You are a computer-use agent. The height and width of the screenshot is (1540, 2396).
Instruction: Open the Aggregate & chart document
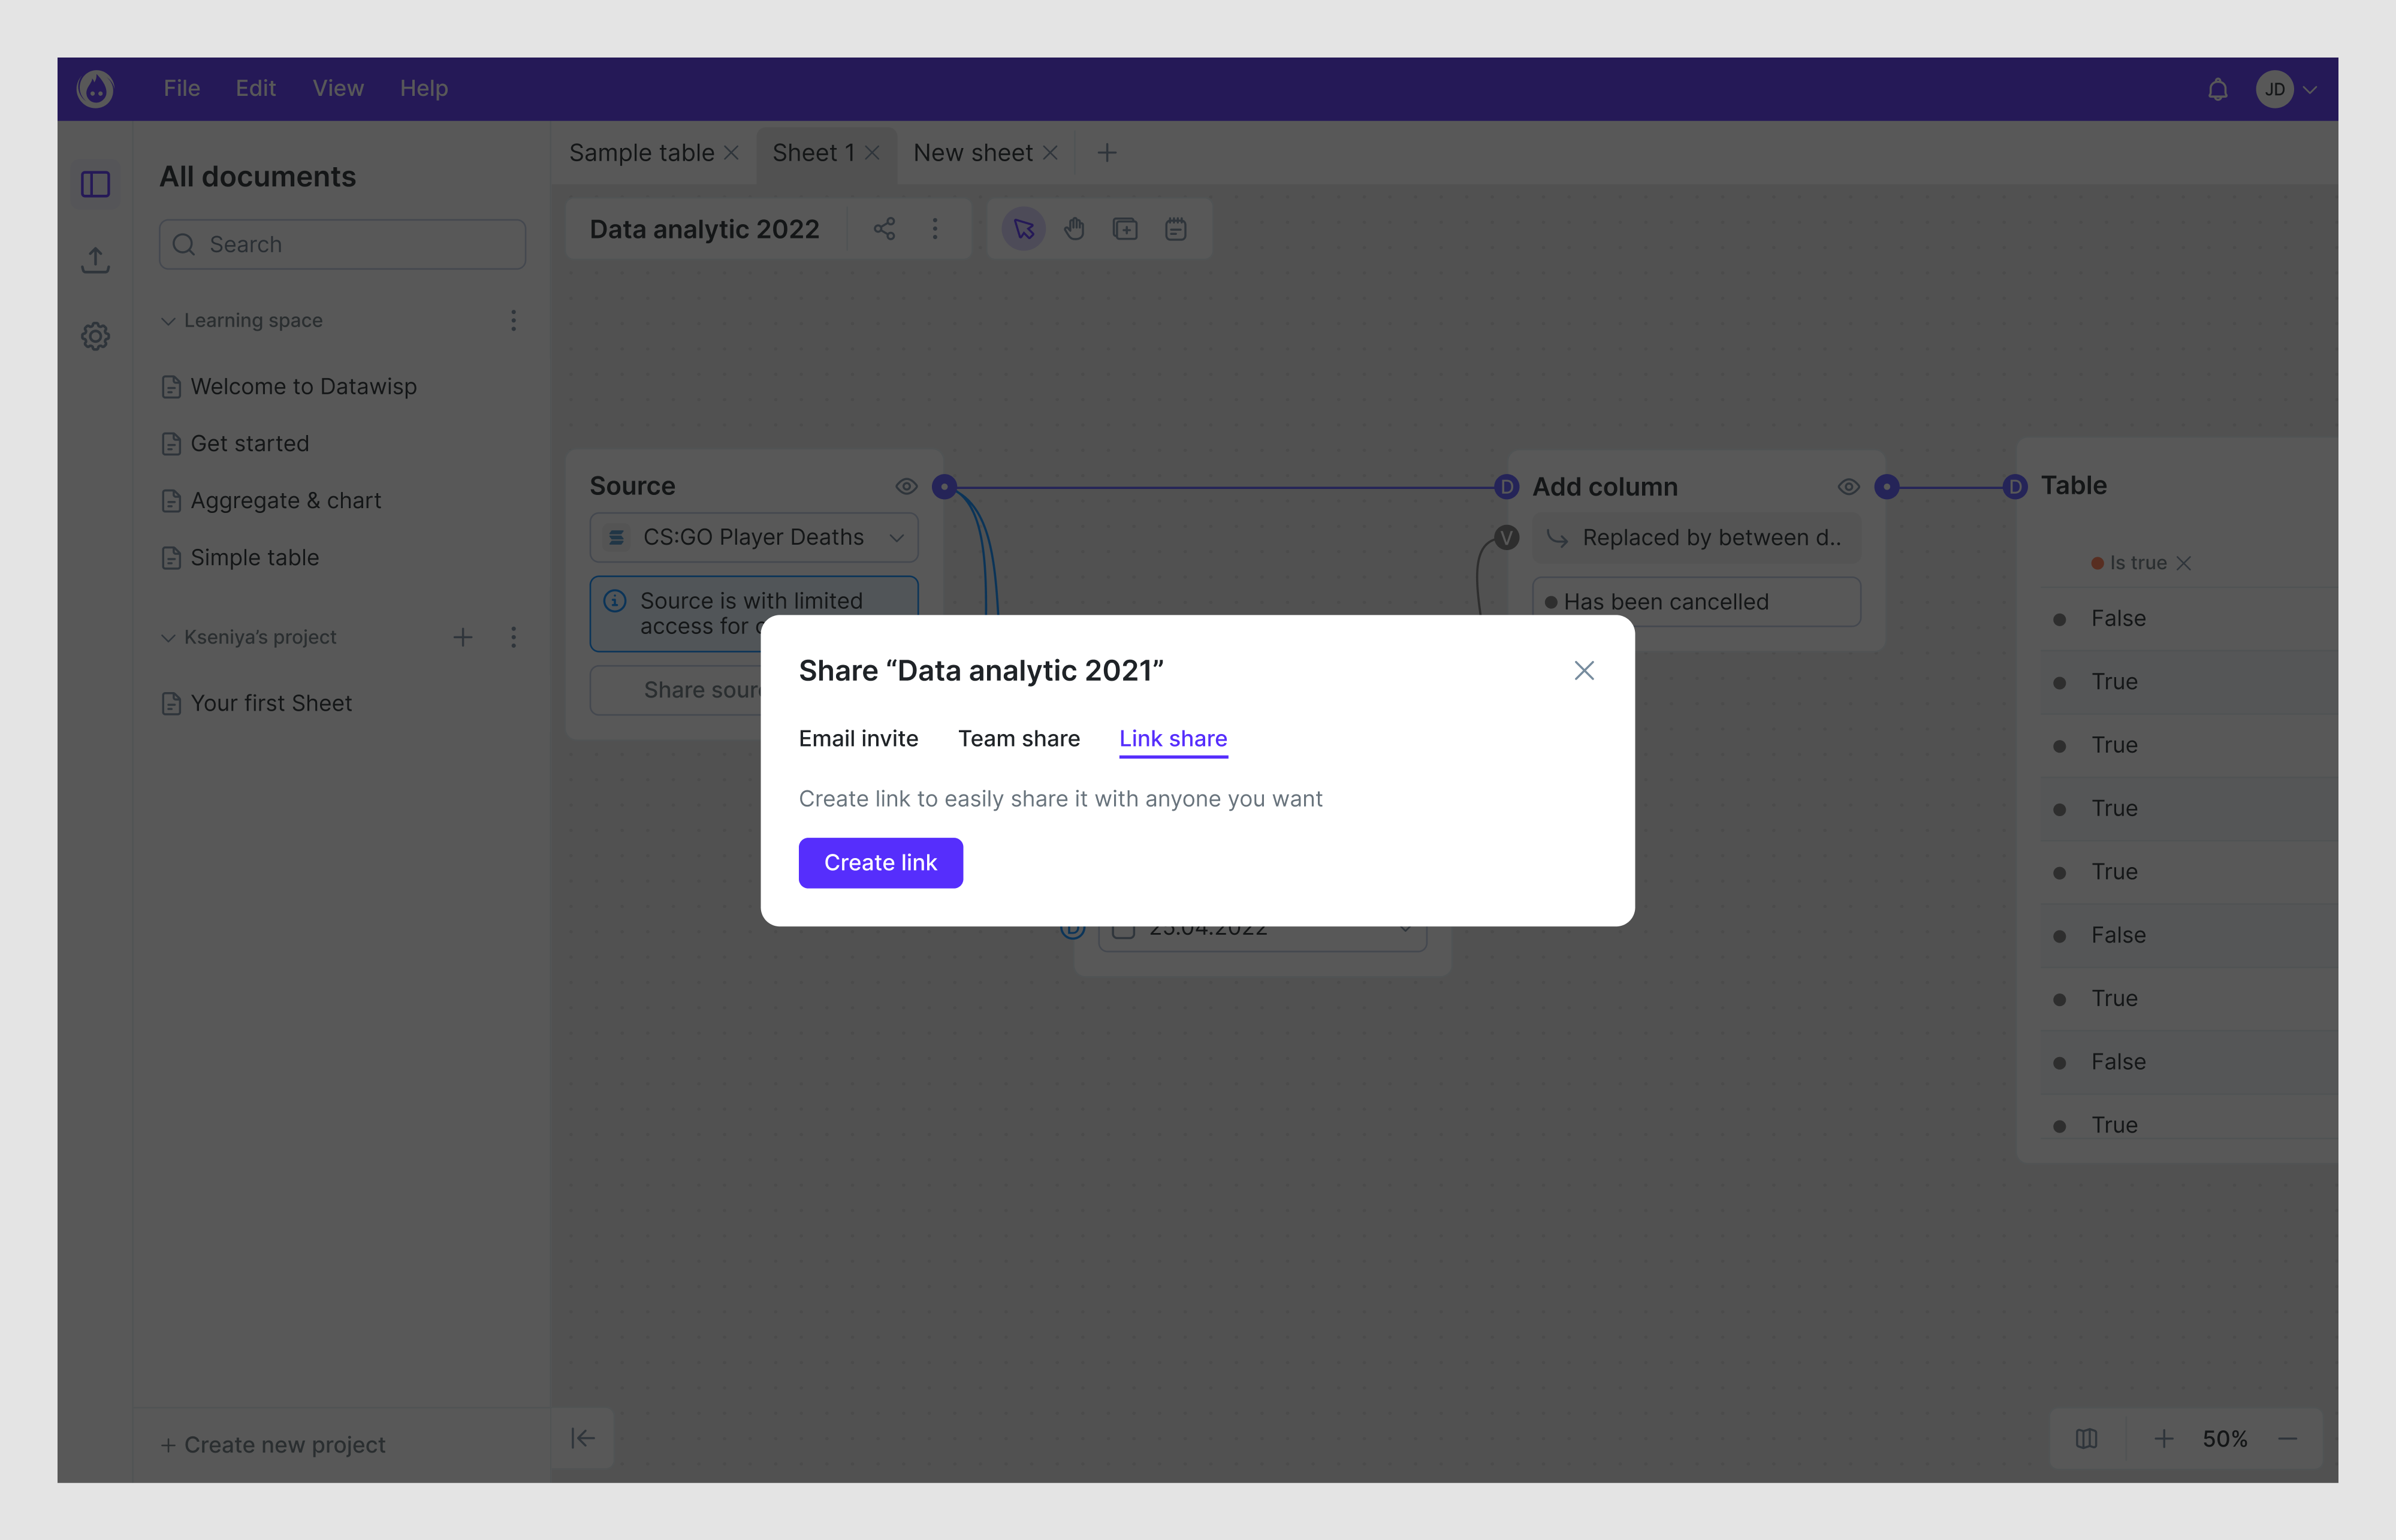pyautogui.click(x=271, y=501)
